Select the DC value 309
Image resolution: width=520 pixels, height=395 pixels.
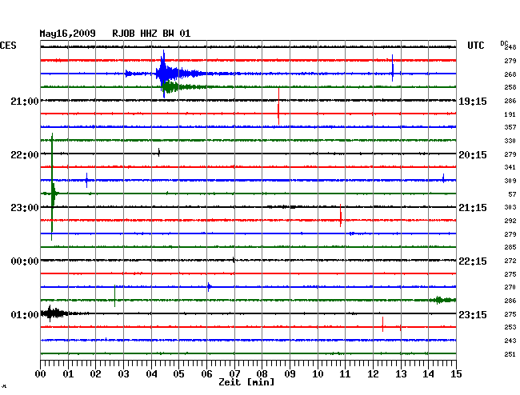click(x=510, y=181)
